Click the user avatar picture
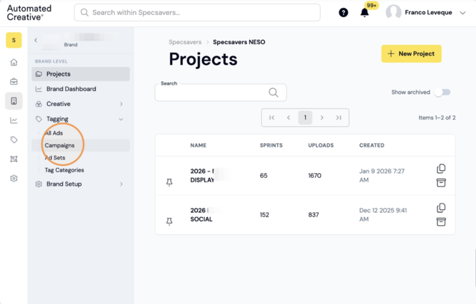Screen dimensions: 476x304 393,12
